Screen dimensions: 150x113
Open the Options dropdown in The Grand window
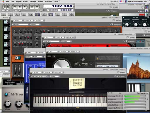54,77
